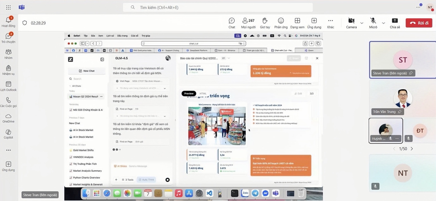Open the Phản ứng reactions icon
Screen dimensions: 436x201
(x=281, y=23)
